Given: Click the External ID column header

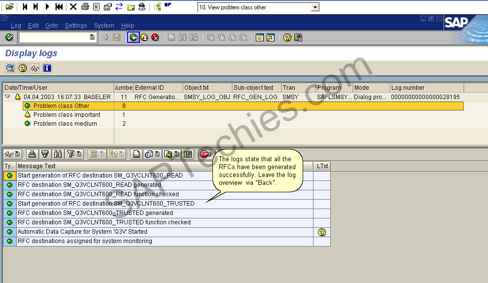Looking at the screenshot, I should (158, 87).
